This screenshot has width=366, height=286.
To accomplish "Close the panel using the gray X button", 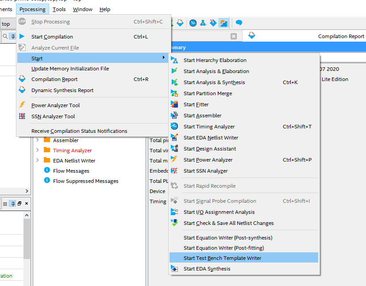I will (x=233, y=36).
